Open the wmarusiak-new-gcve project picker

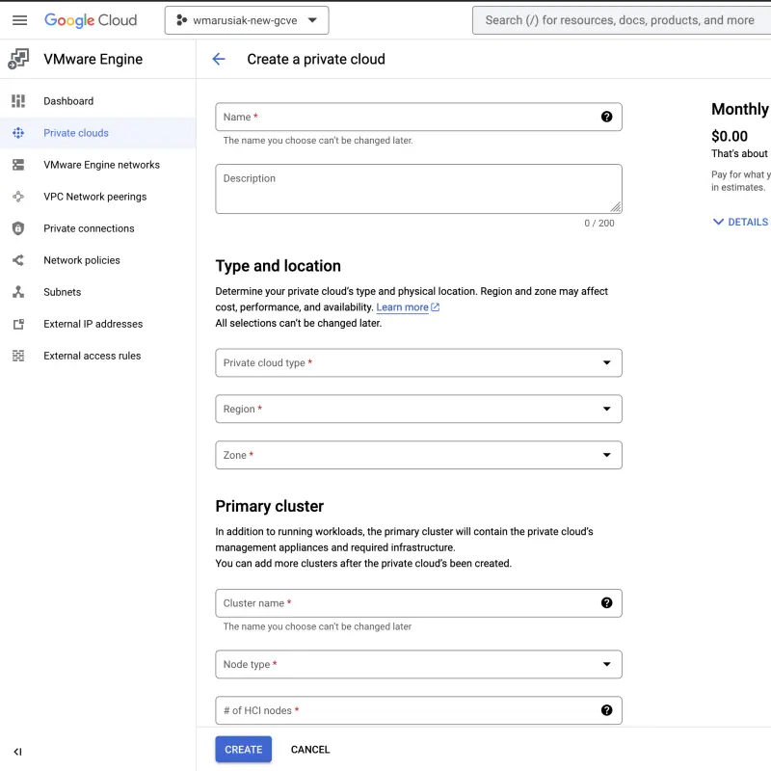pyautogui.click(x=247, y=20)
